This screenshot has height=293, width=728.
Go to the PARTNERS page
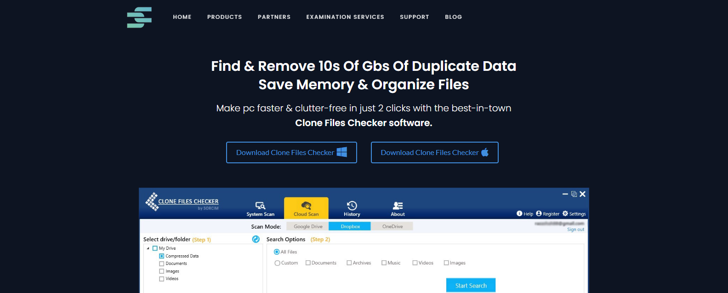coord(274,17)
